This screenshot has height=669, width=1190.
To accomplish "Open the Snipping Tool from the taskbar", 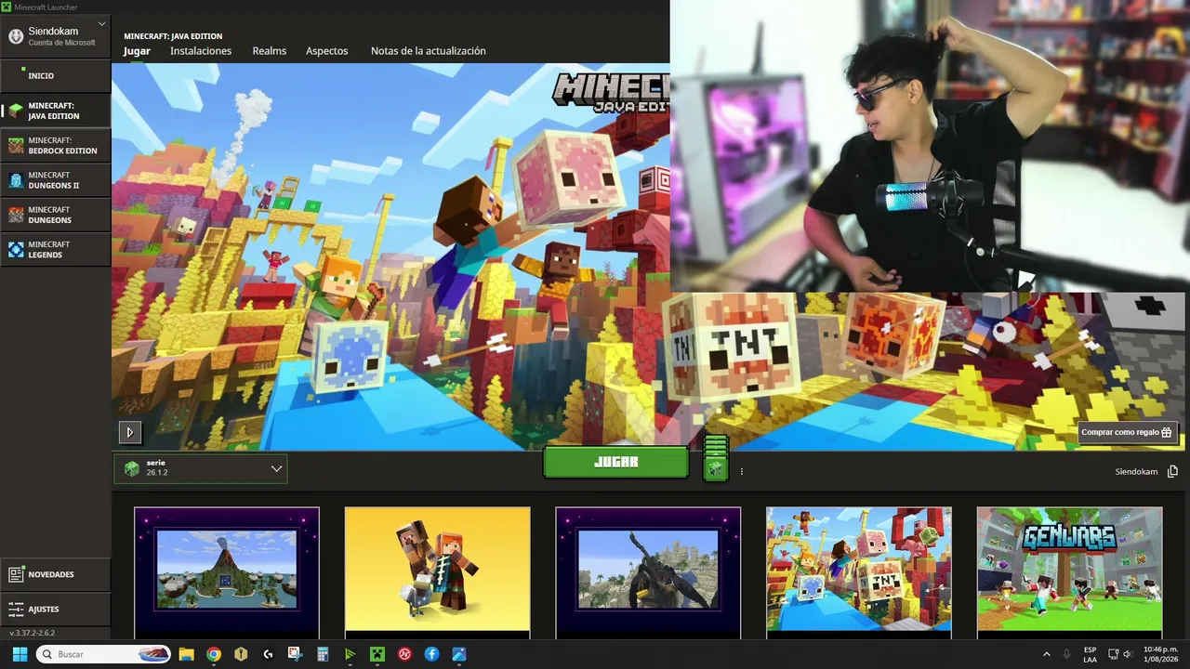I will click(x=296, y=654).
